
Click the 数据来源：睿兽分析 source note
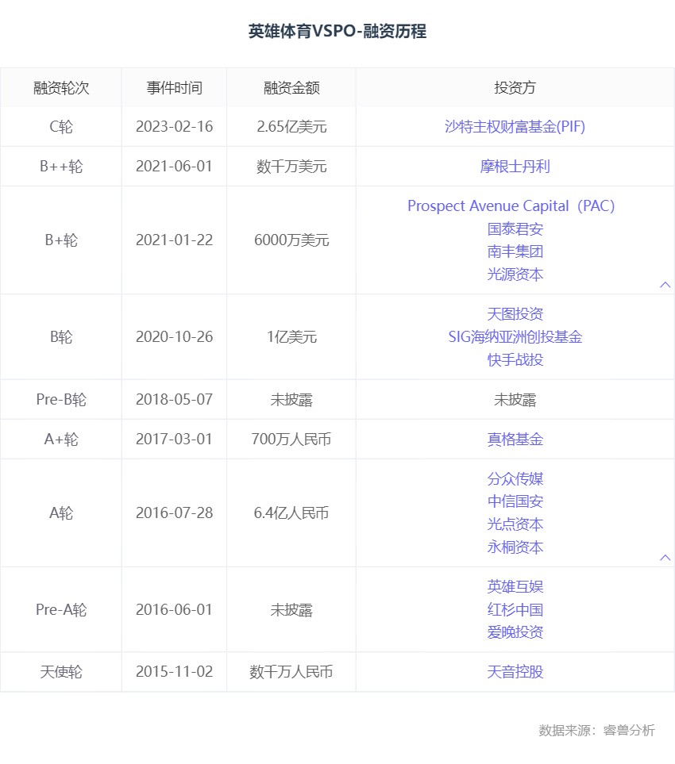click(596, 731)
